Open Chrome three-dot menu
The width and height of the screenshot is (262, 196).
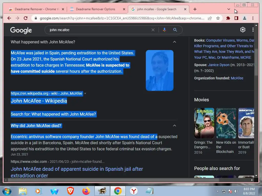coord(253,18)
